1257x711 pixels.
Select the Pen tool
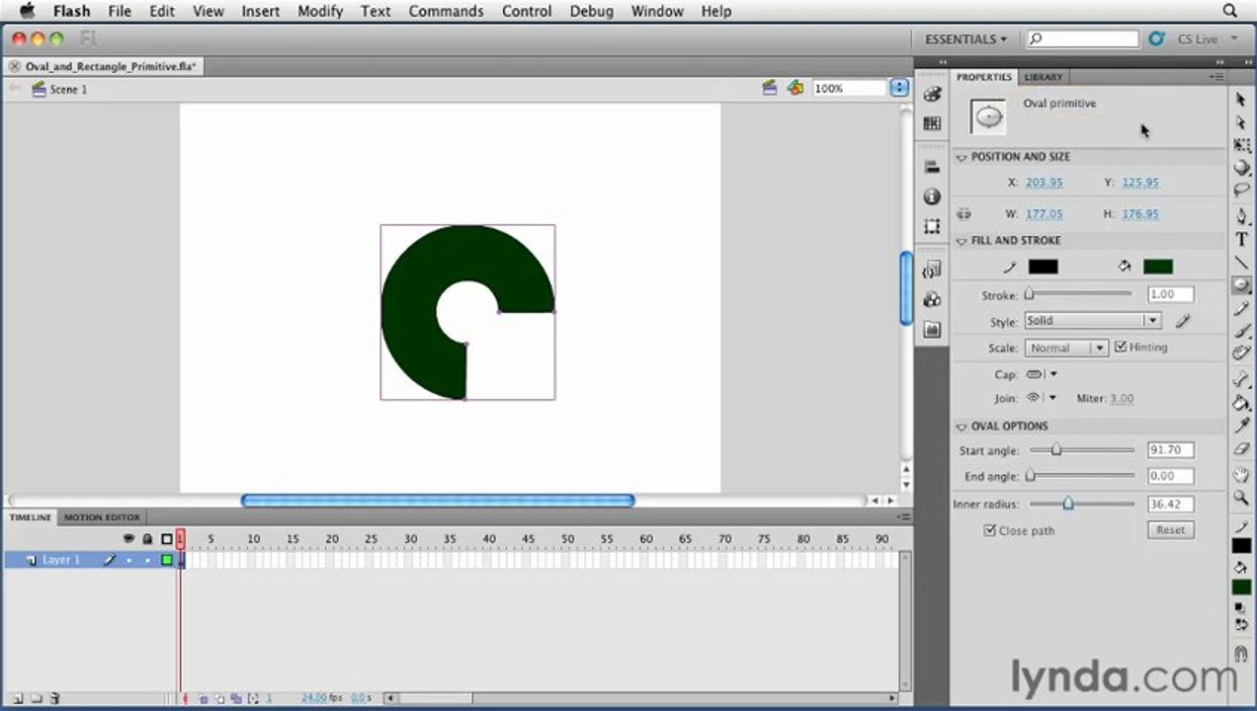tap(1241, 215)
